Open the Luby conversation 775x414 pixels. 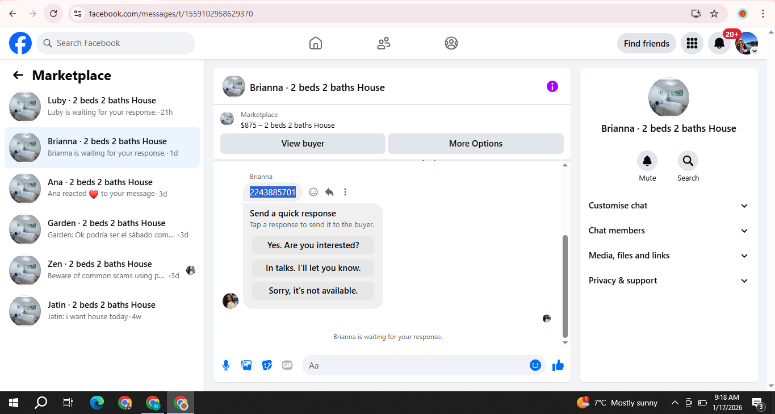pyautogui.click(x=102, y=106)
